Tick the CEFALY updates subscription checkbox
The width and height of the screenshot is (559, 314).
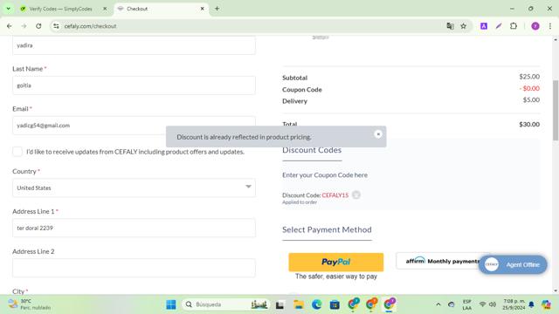click(x=17, y=152)
